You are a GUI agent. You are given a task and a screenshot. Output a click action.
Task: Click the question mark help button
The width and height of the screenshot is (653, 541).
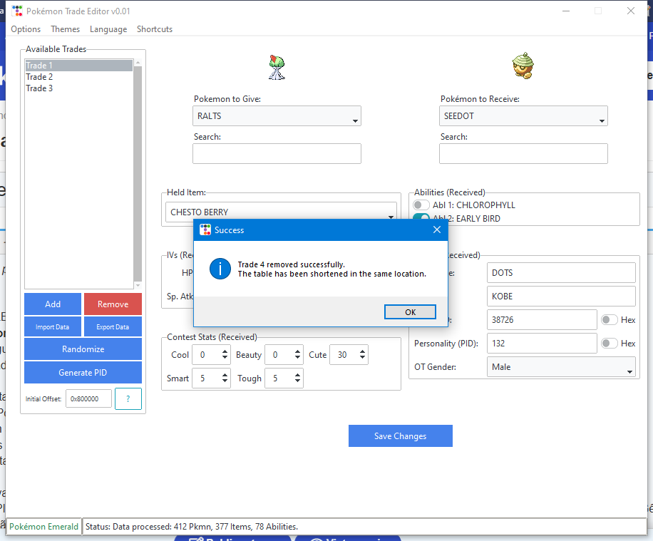pos(128,399)
